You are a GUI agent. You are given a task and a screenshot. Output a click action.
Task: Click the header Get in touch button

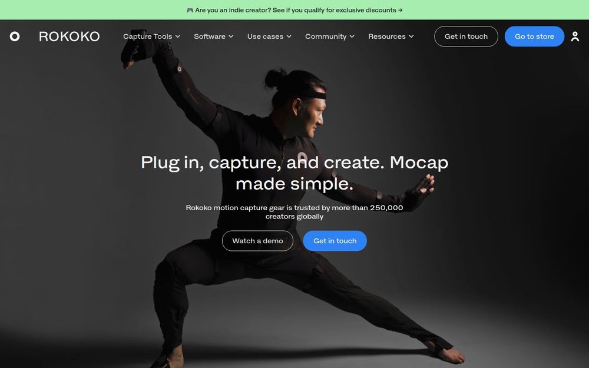point(466,37)
